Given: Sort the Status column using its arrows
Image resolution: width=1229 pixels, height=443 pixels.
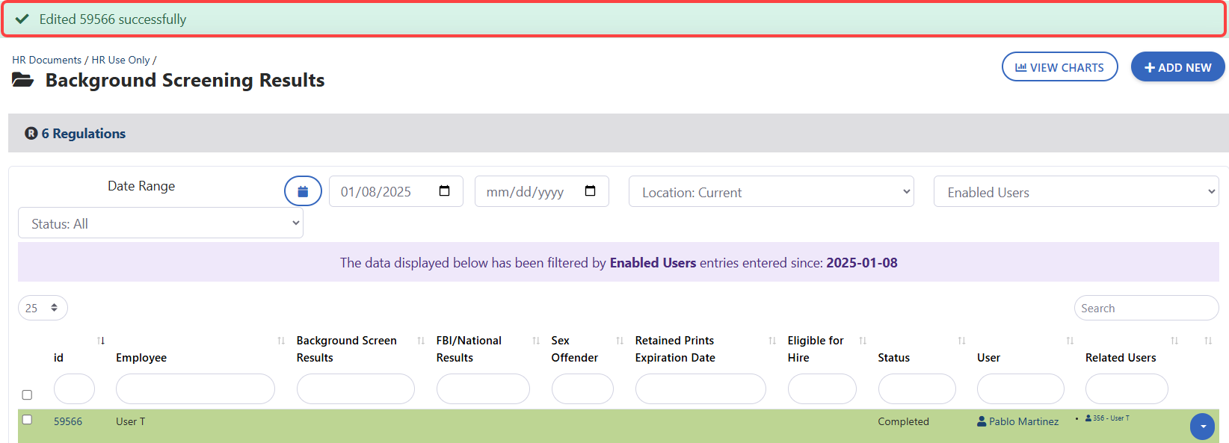Looking at the screenshot, I should [x=961, y=341].
